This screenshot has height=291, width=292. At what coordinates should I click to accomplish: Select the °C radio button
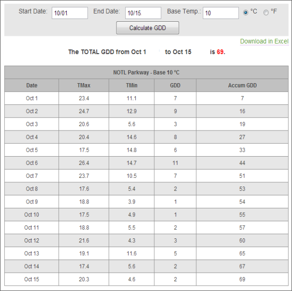[246, 13]
